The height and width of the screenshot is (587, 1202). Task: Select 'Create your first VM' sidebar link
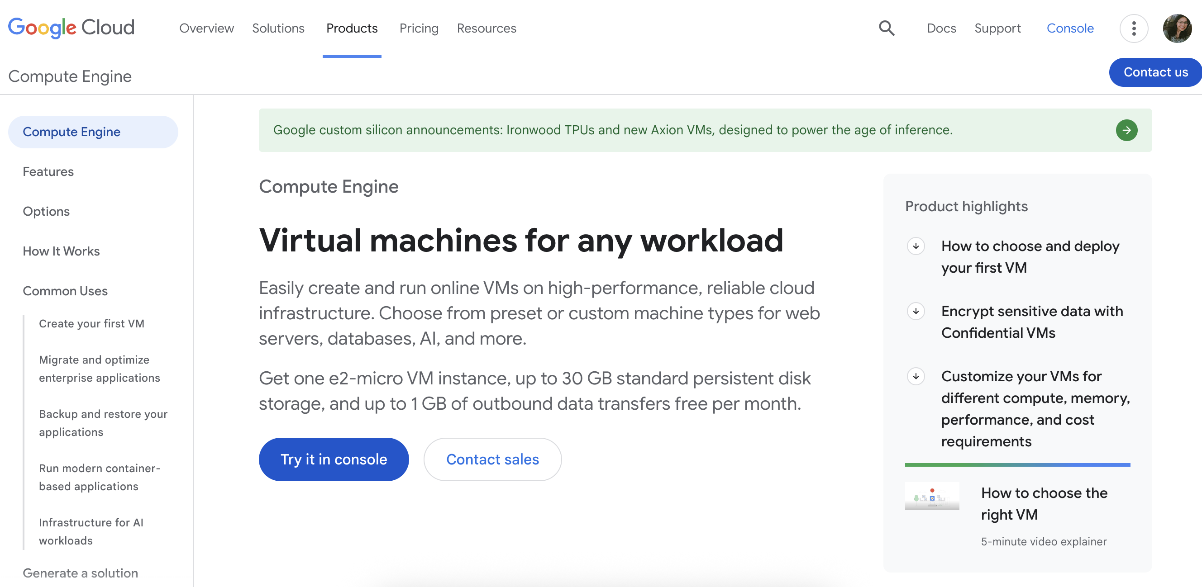pyautogui.click(x=91, y=323)
